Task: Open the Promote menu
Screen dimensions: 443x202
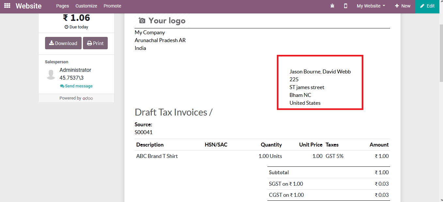Action: point(112,6)
